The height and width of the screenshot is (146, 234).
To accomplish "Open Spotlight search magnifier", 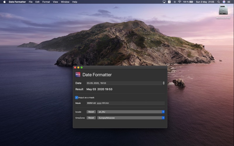I will (x=218, y=2).
